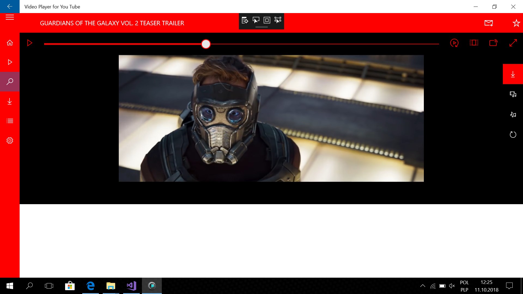
Task: Open Settings gear in sidebar
Action: coord(10,140)
